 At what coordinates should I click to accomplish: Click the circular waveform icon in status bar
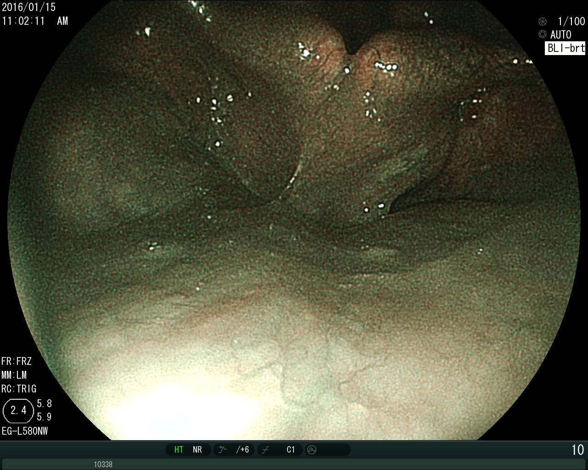(x=312, y=450)
